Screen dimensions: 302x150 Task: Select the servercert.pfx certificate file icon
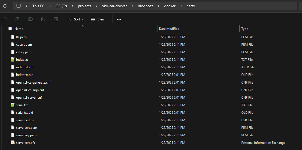click(13, 143)
